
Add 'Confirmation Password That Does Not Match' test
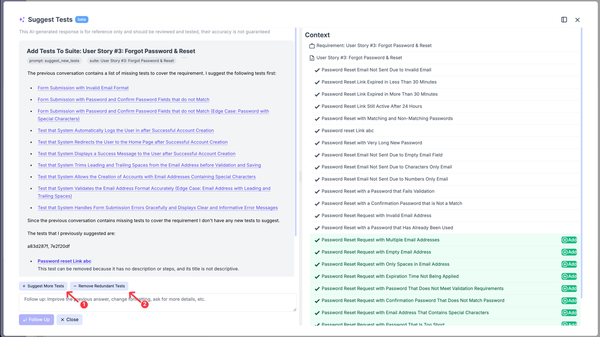pyautogui.click(x=569, y=301)
